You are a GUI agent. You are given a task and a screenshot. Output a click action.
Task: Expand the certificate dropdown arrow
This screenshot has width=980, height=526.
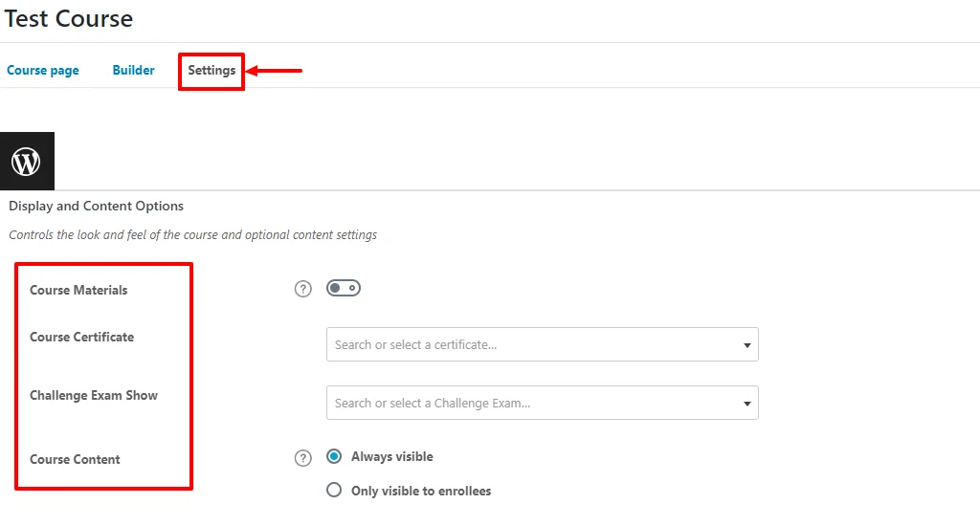[x=746, y=345]
